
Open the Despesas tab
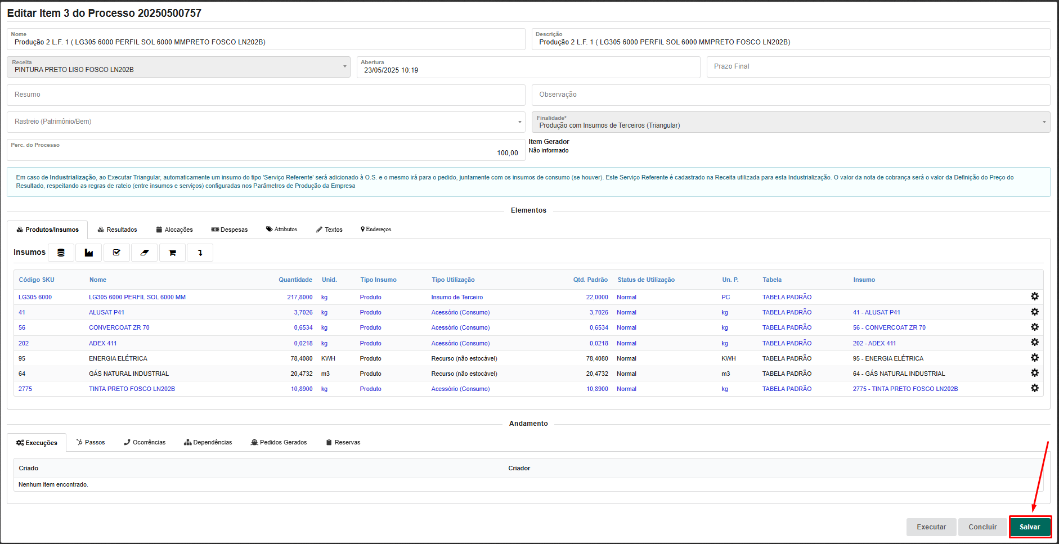[230, 230]
